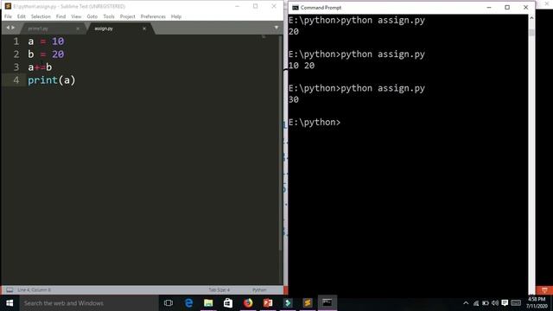Screen dimensions: 553x311
Task: Open the Action Center notification icon
Action: 505,303
